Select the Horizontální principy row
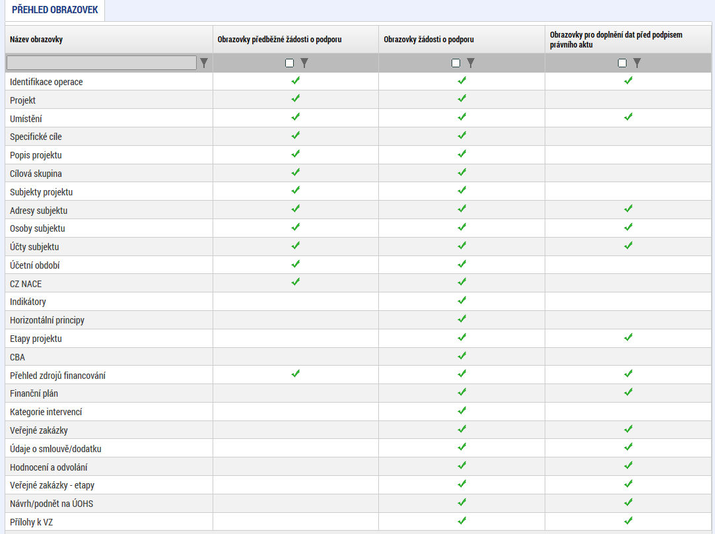Image resolution: width=715 pixels, height=534 pixels. [358, 319]
